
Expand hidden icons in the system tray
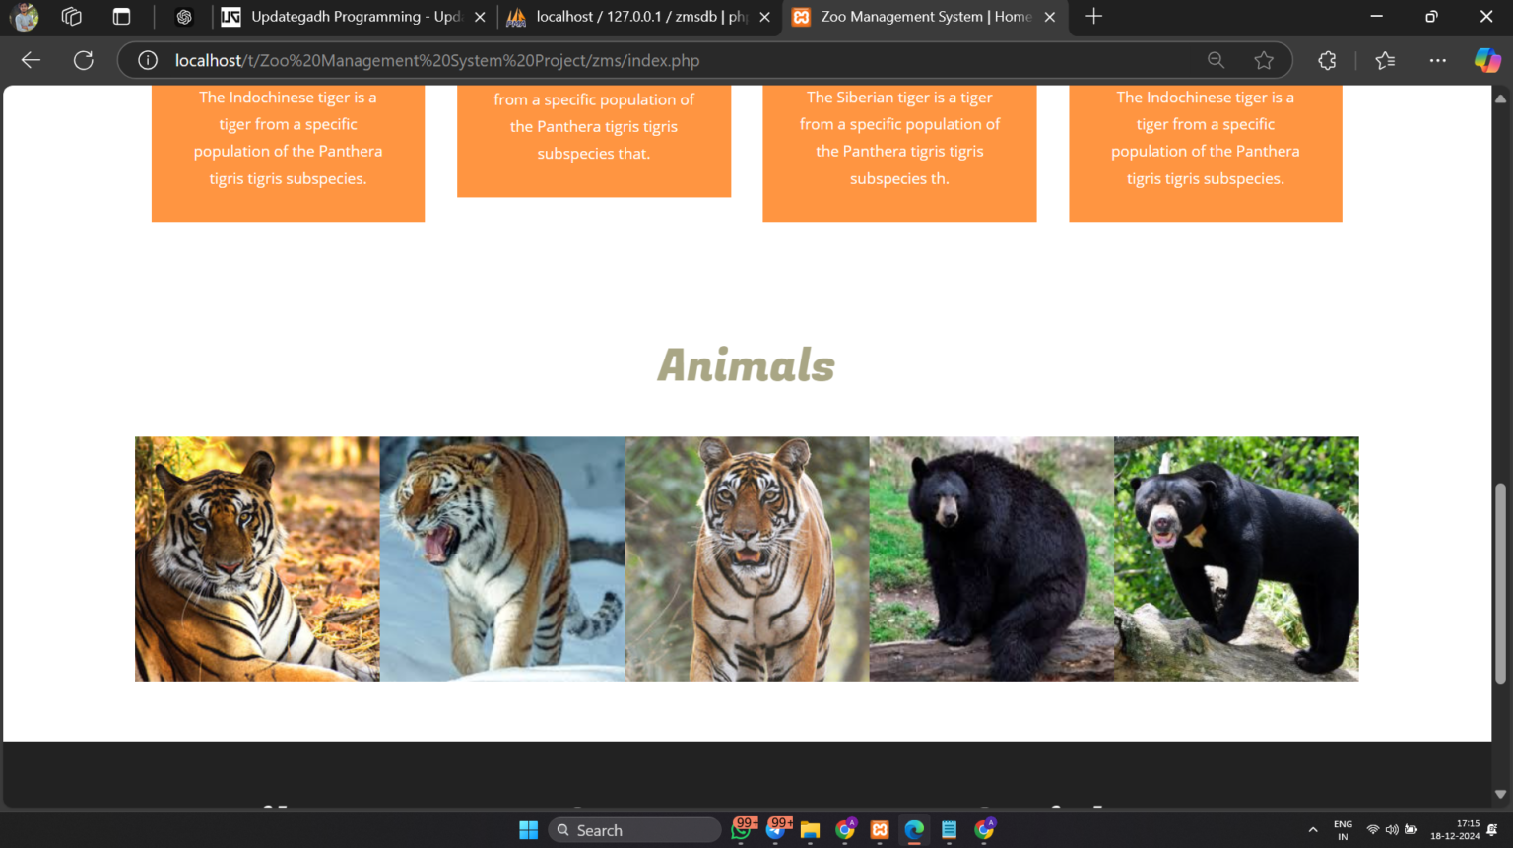tap(1313, 829)
